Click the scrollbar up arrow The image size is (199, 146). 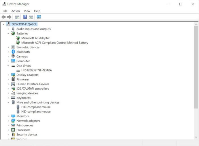196,24
